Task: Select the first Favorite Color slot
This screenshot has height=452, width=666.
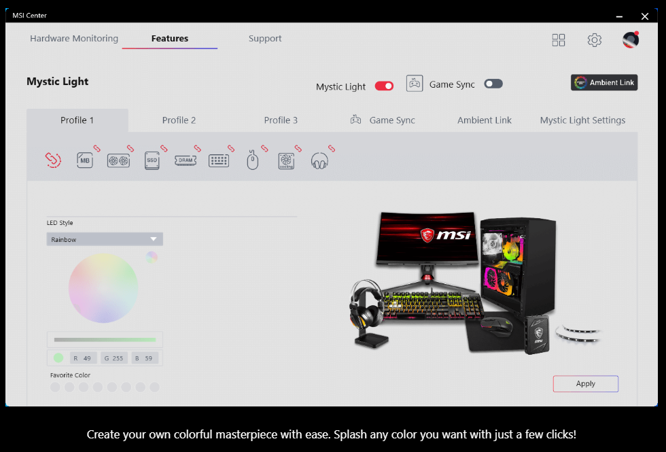Action: point(55,387)
